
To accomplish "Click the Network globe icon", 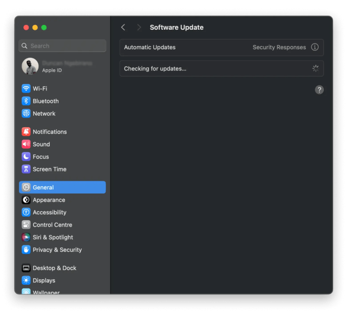I will 26,114.
